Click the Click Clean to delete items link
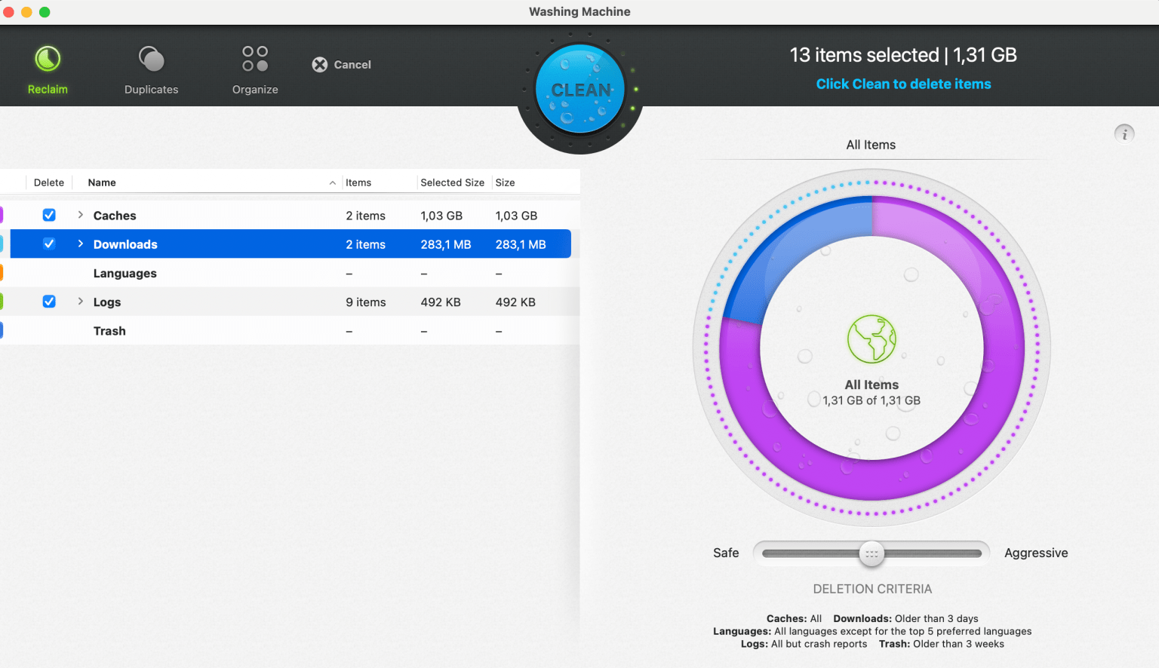Screen dimensions: 1159x668 (903, 84)
